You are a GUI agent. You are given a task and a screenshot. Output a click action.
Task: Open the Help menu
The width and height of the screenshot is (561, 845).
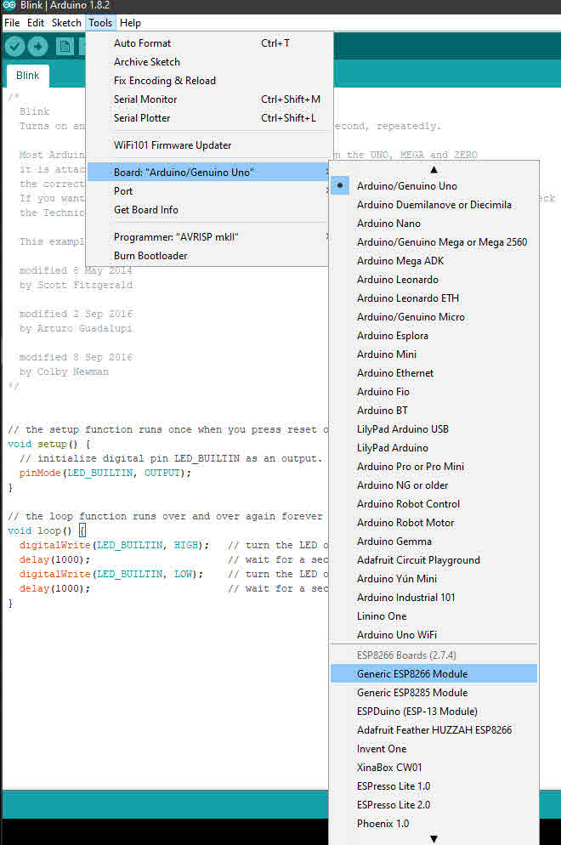point(130,23)
